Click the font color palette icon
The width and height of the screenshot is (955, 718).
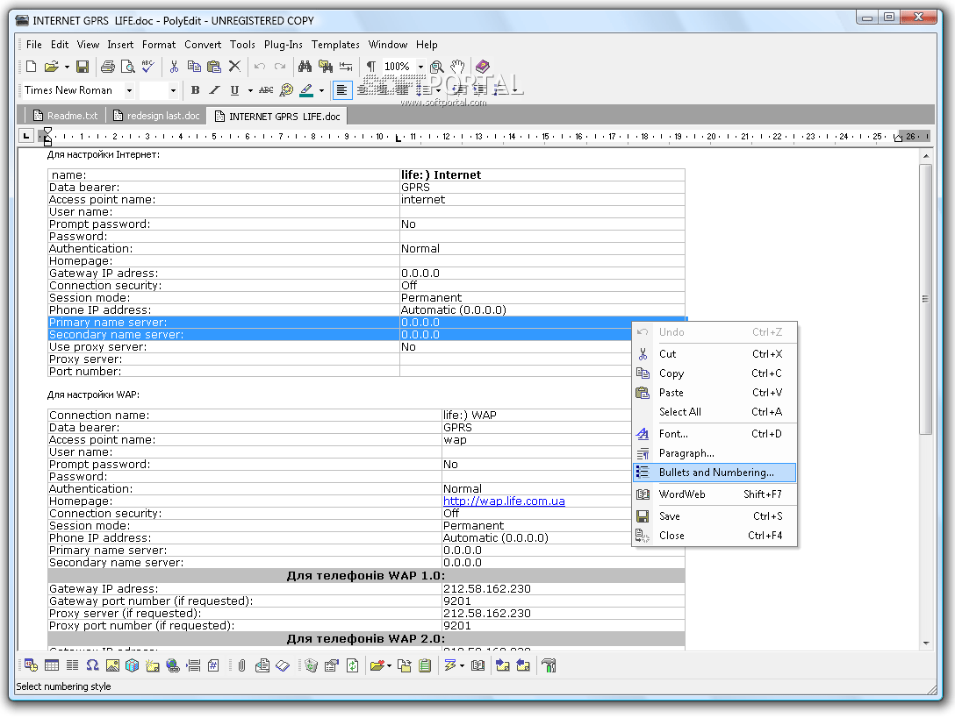coord(286,90)
